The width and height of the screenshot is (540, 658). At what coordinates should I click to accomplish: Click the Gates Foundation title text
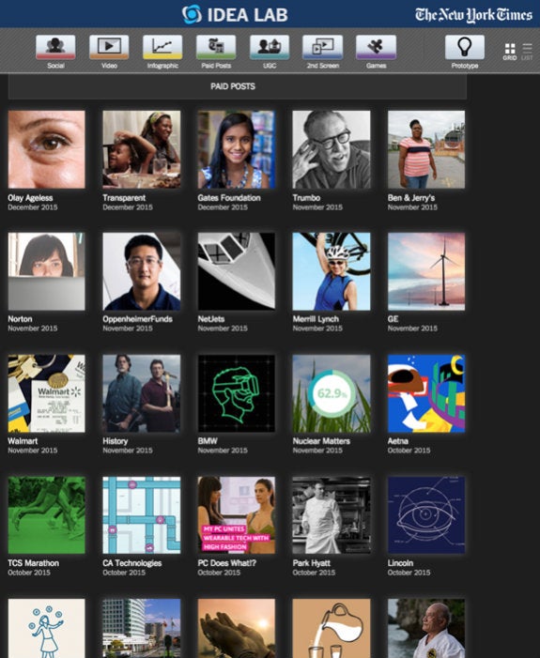pos(229,198)
